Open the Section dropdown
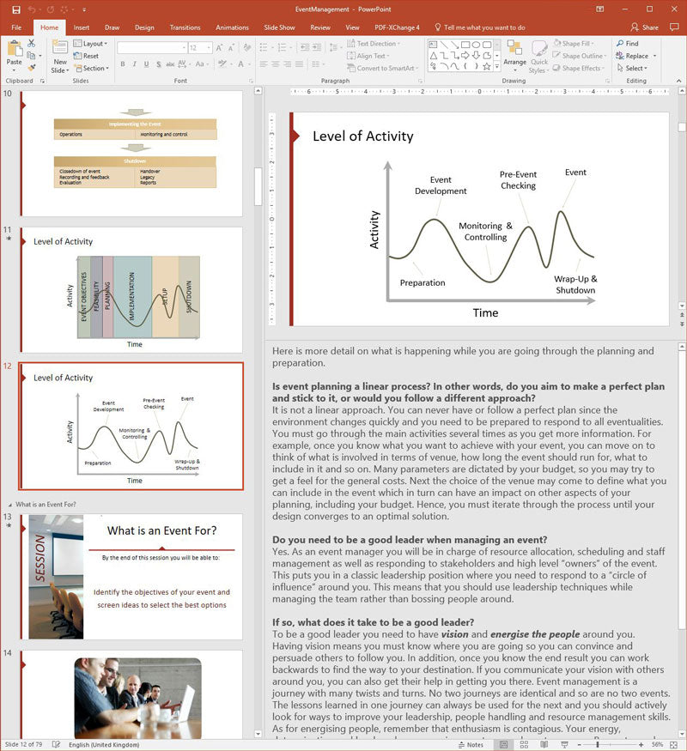This screenshot has width=687, height=751. click(93, 68)
